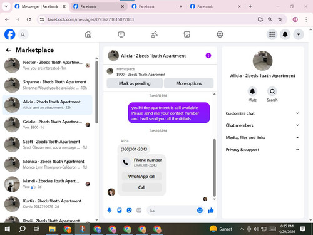Screen dimensions: 313x235
Task: Expand Media, files and links section
Action: point(262,137)
